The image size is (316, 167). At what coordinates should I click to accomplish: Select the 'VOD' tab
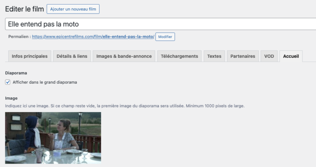tap(268, 56)
